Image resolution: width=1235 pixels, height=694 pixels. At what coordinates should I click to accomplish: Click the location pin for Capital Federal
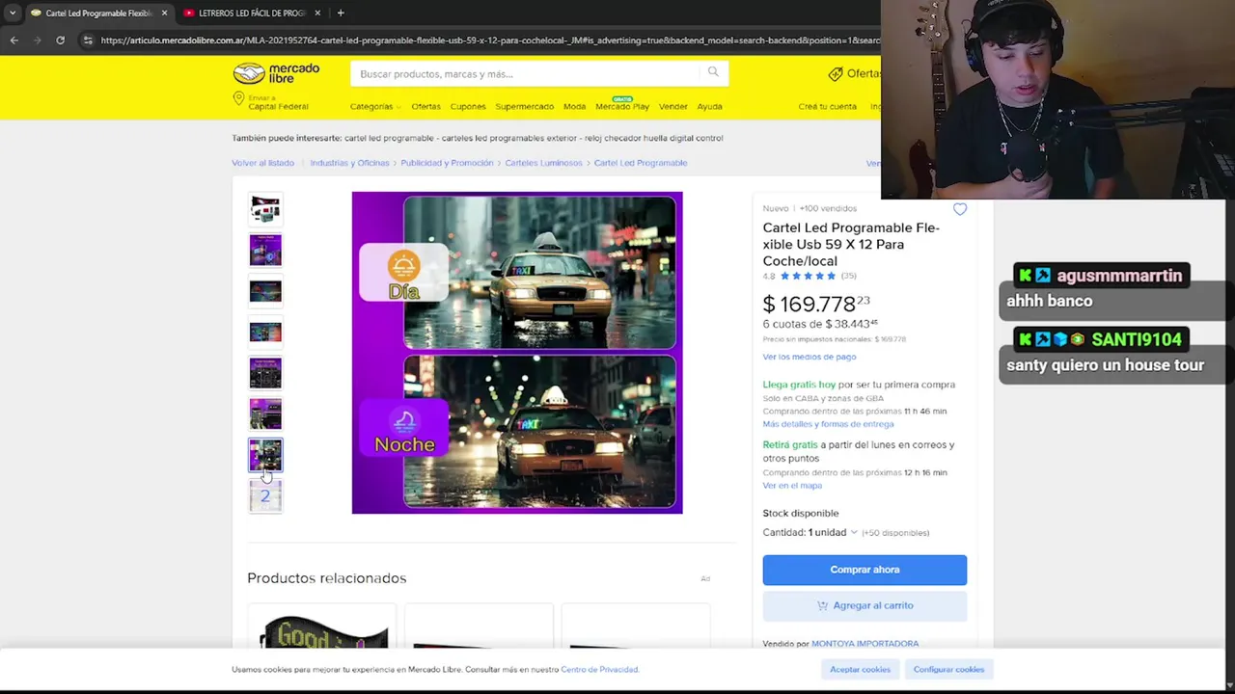click(x=238, y=99)
